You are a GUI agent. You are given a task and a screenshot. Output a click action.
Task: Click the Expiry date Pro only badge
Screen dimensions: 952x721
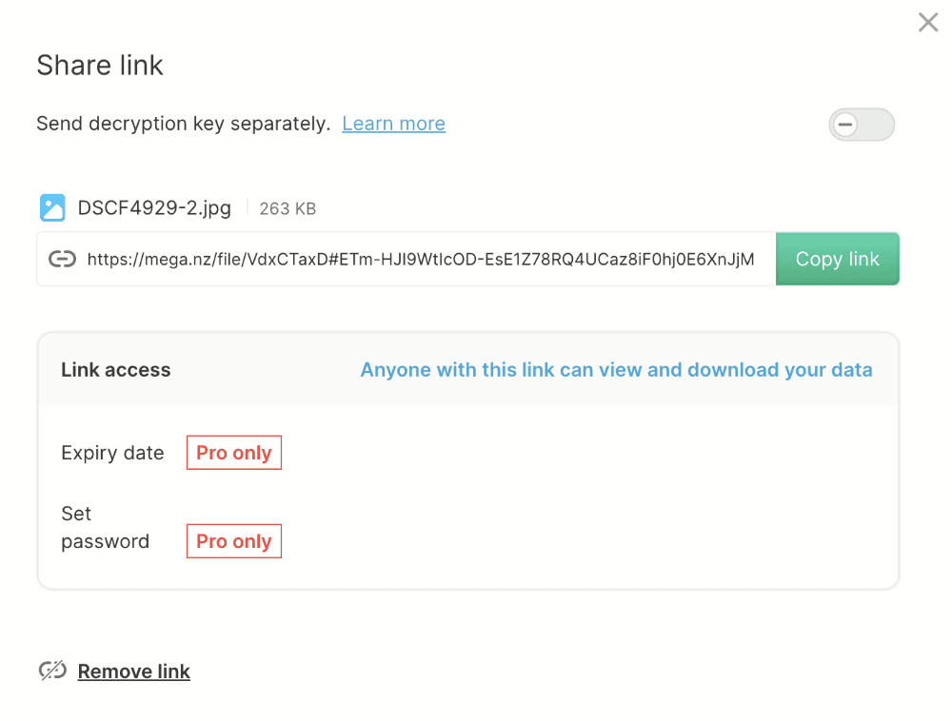[234, 453]
